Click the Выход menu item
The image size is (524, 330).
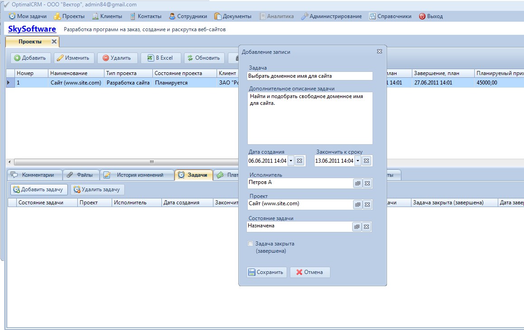pyautogui.click(x=431, y=16)
